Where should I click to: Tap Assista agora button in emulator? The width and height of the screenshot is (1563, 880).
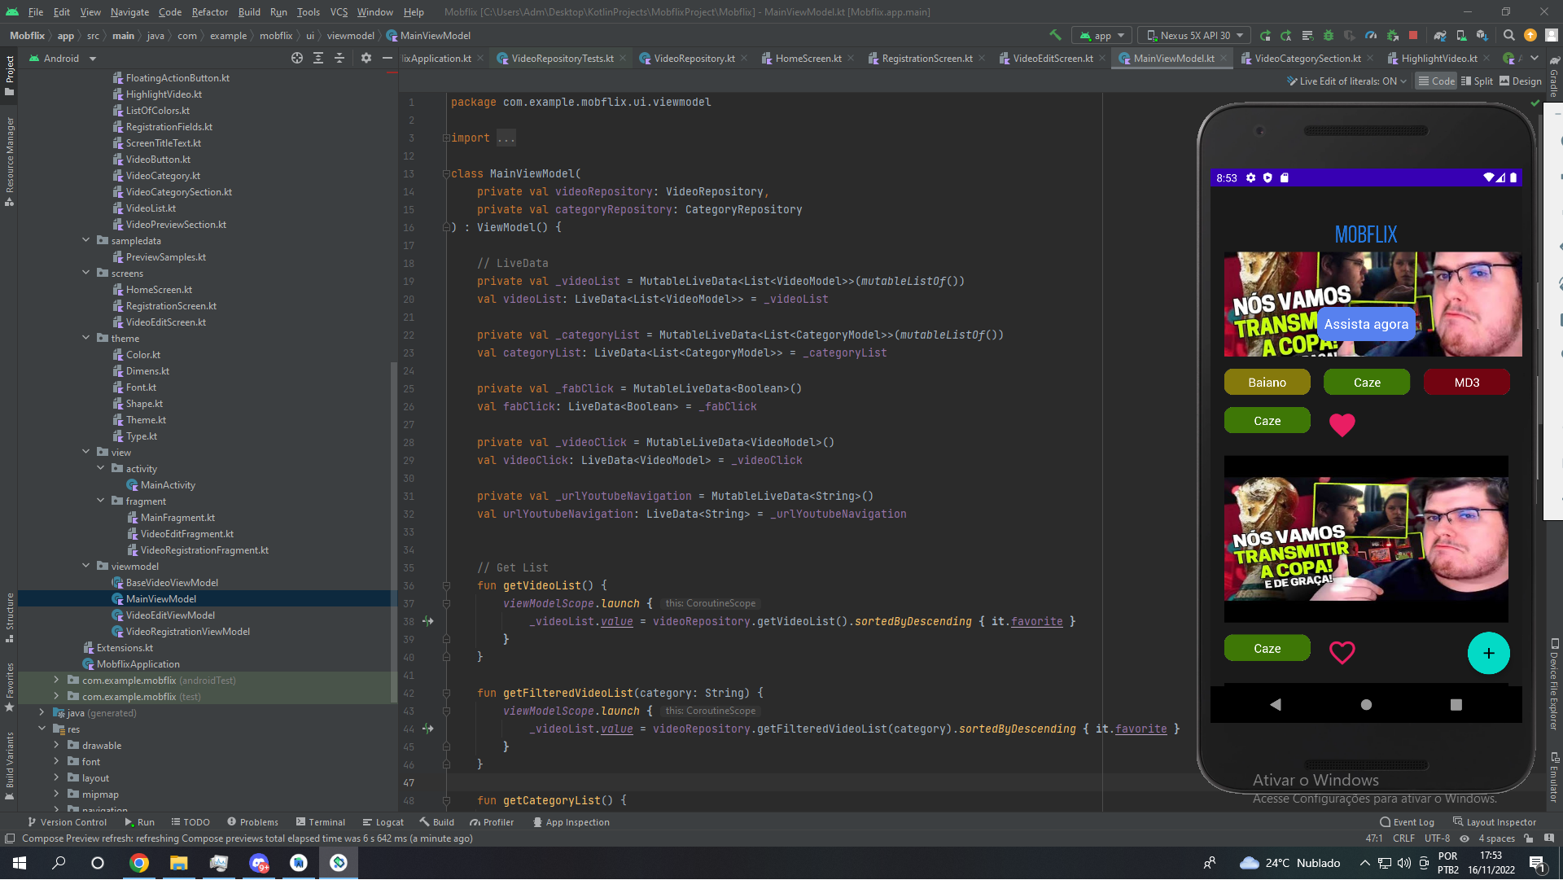click(1366, 325)
